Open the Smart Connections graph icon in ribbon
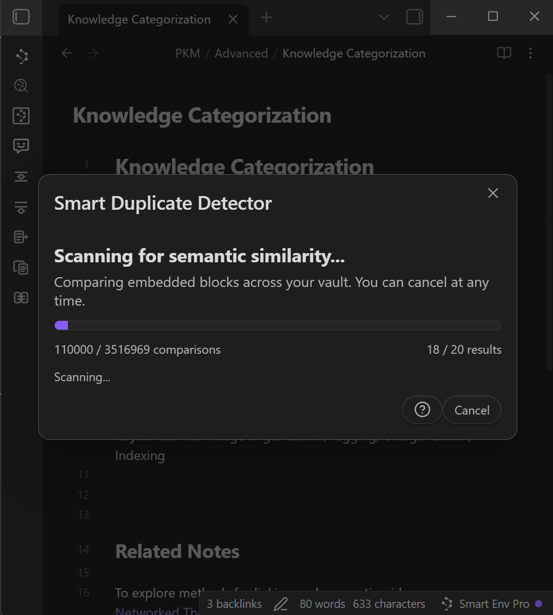This screenshot has width=553, height=615. [21, 56]
